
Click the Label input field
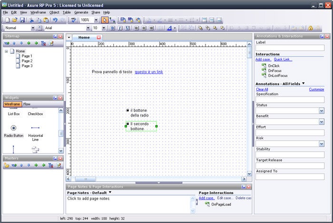pos(290,48)
